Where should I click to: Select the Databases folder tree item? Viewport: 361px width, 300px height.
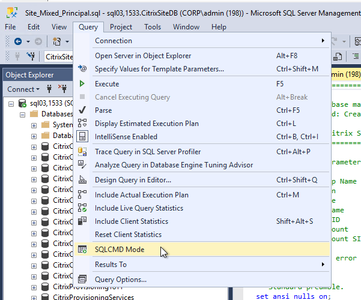(57, 114)
